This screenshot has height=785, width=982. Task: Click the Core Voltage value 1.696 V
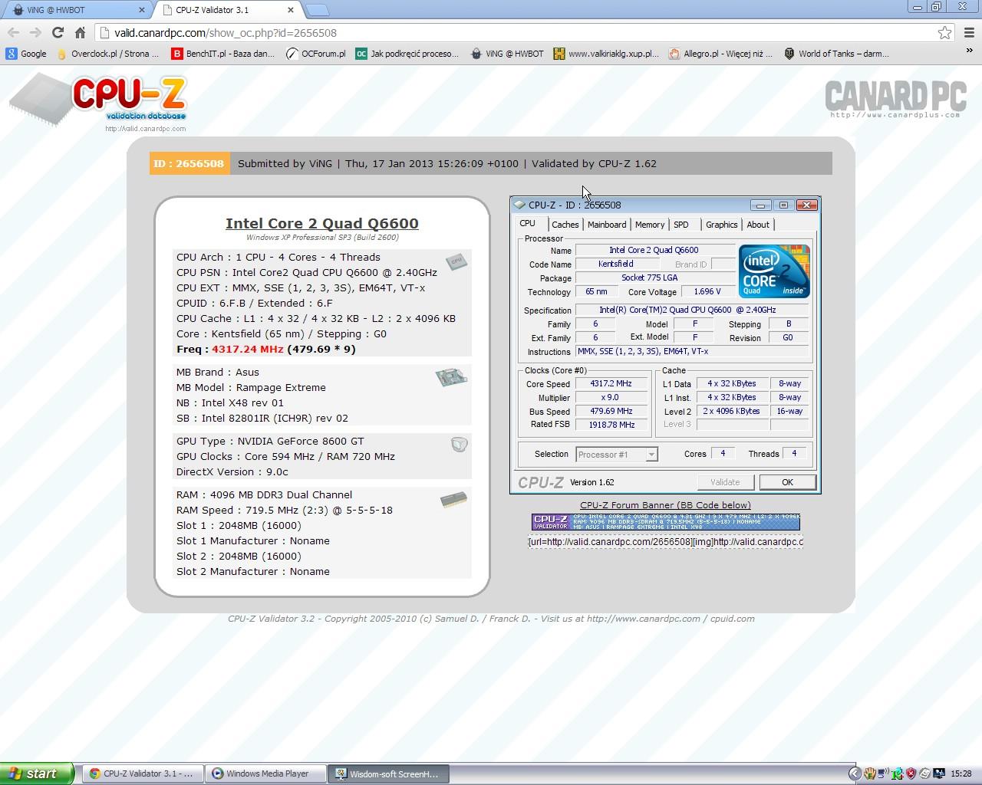707,291
